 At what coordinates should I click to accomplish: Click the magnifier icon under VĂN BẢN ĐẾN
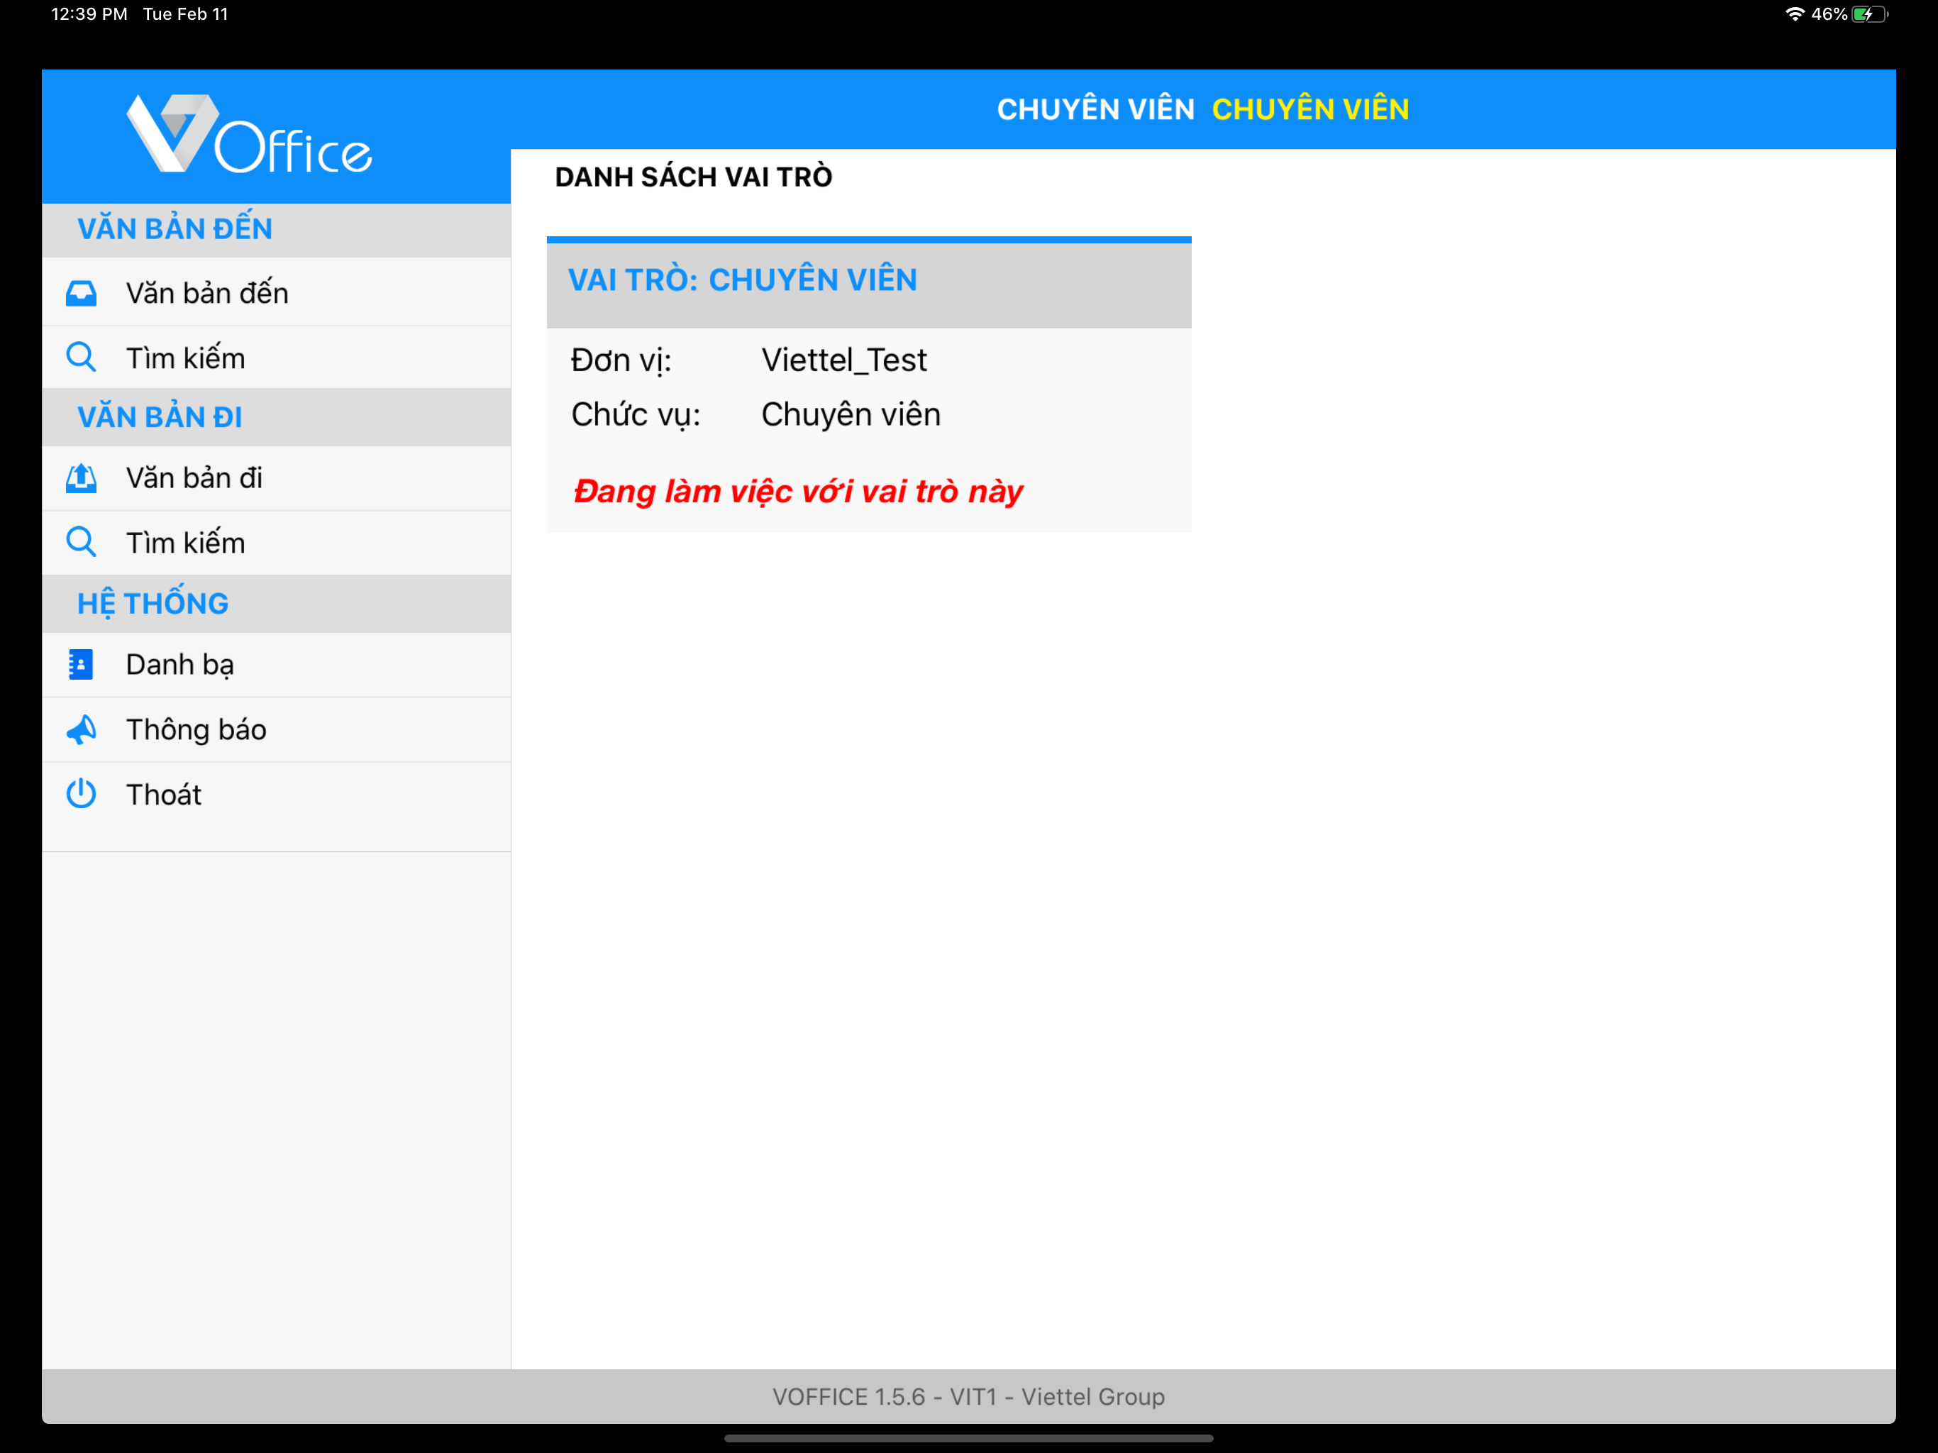click(81, 358)
